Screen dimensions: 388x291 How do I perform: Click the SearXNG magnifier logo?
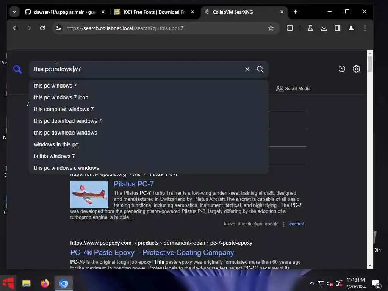pos(17,69)
